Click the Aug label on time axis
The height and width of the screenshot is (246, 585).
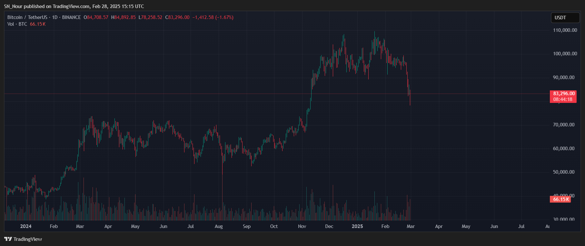coord(219,226)
